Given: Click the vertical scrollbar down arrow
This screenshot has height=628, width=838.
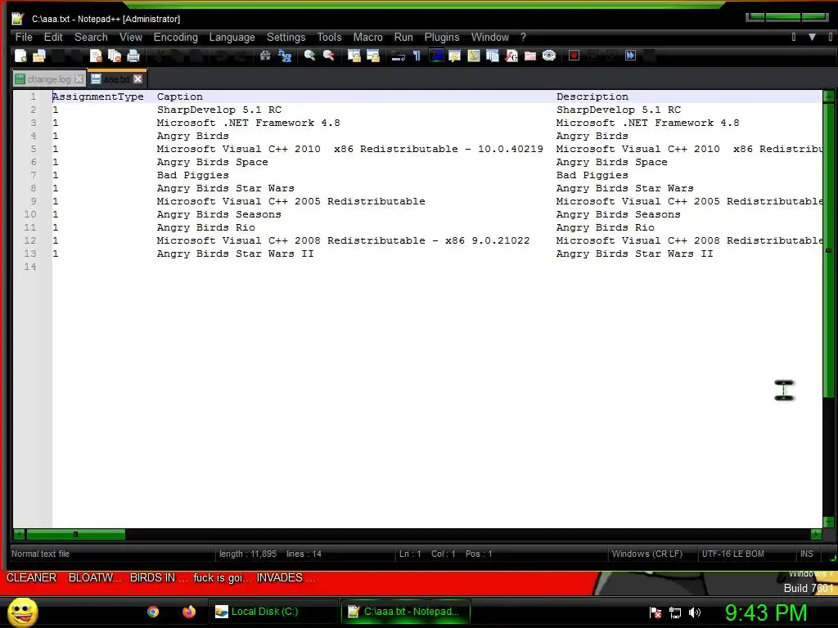Looking at the screenshot, I should 828,522.
